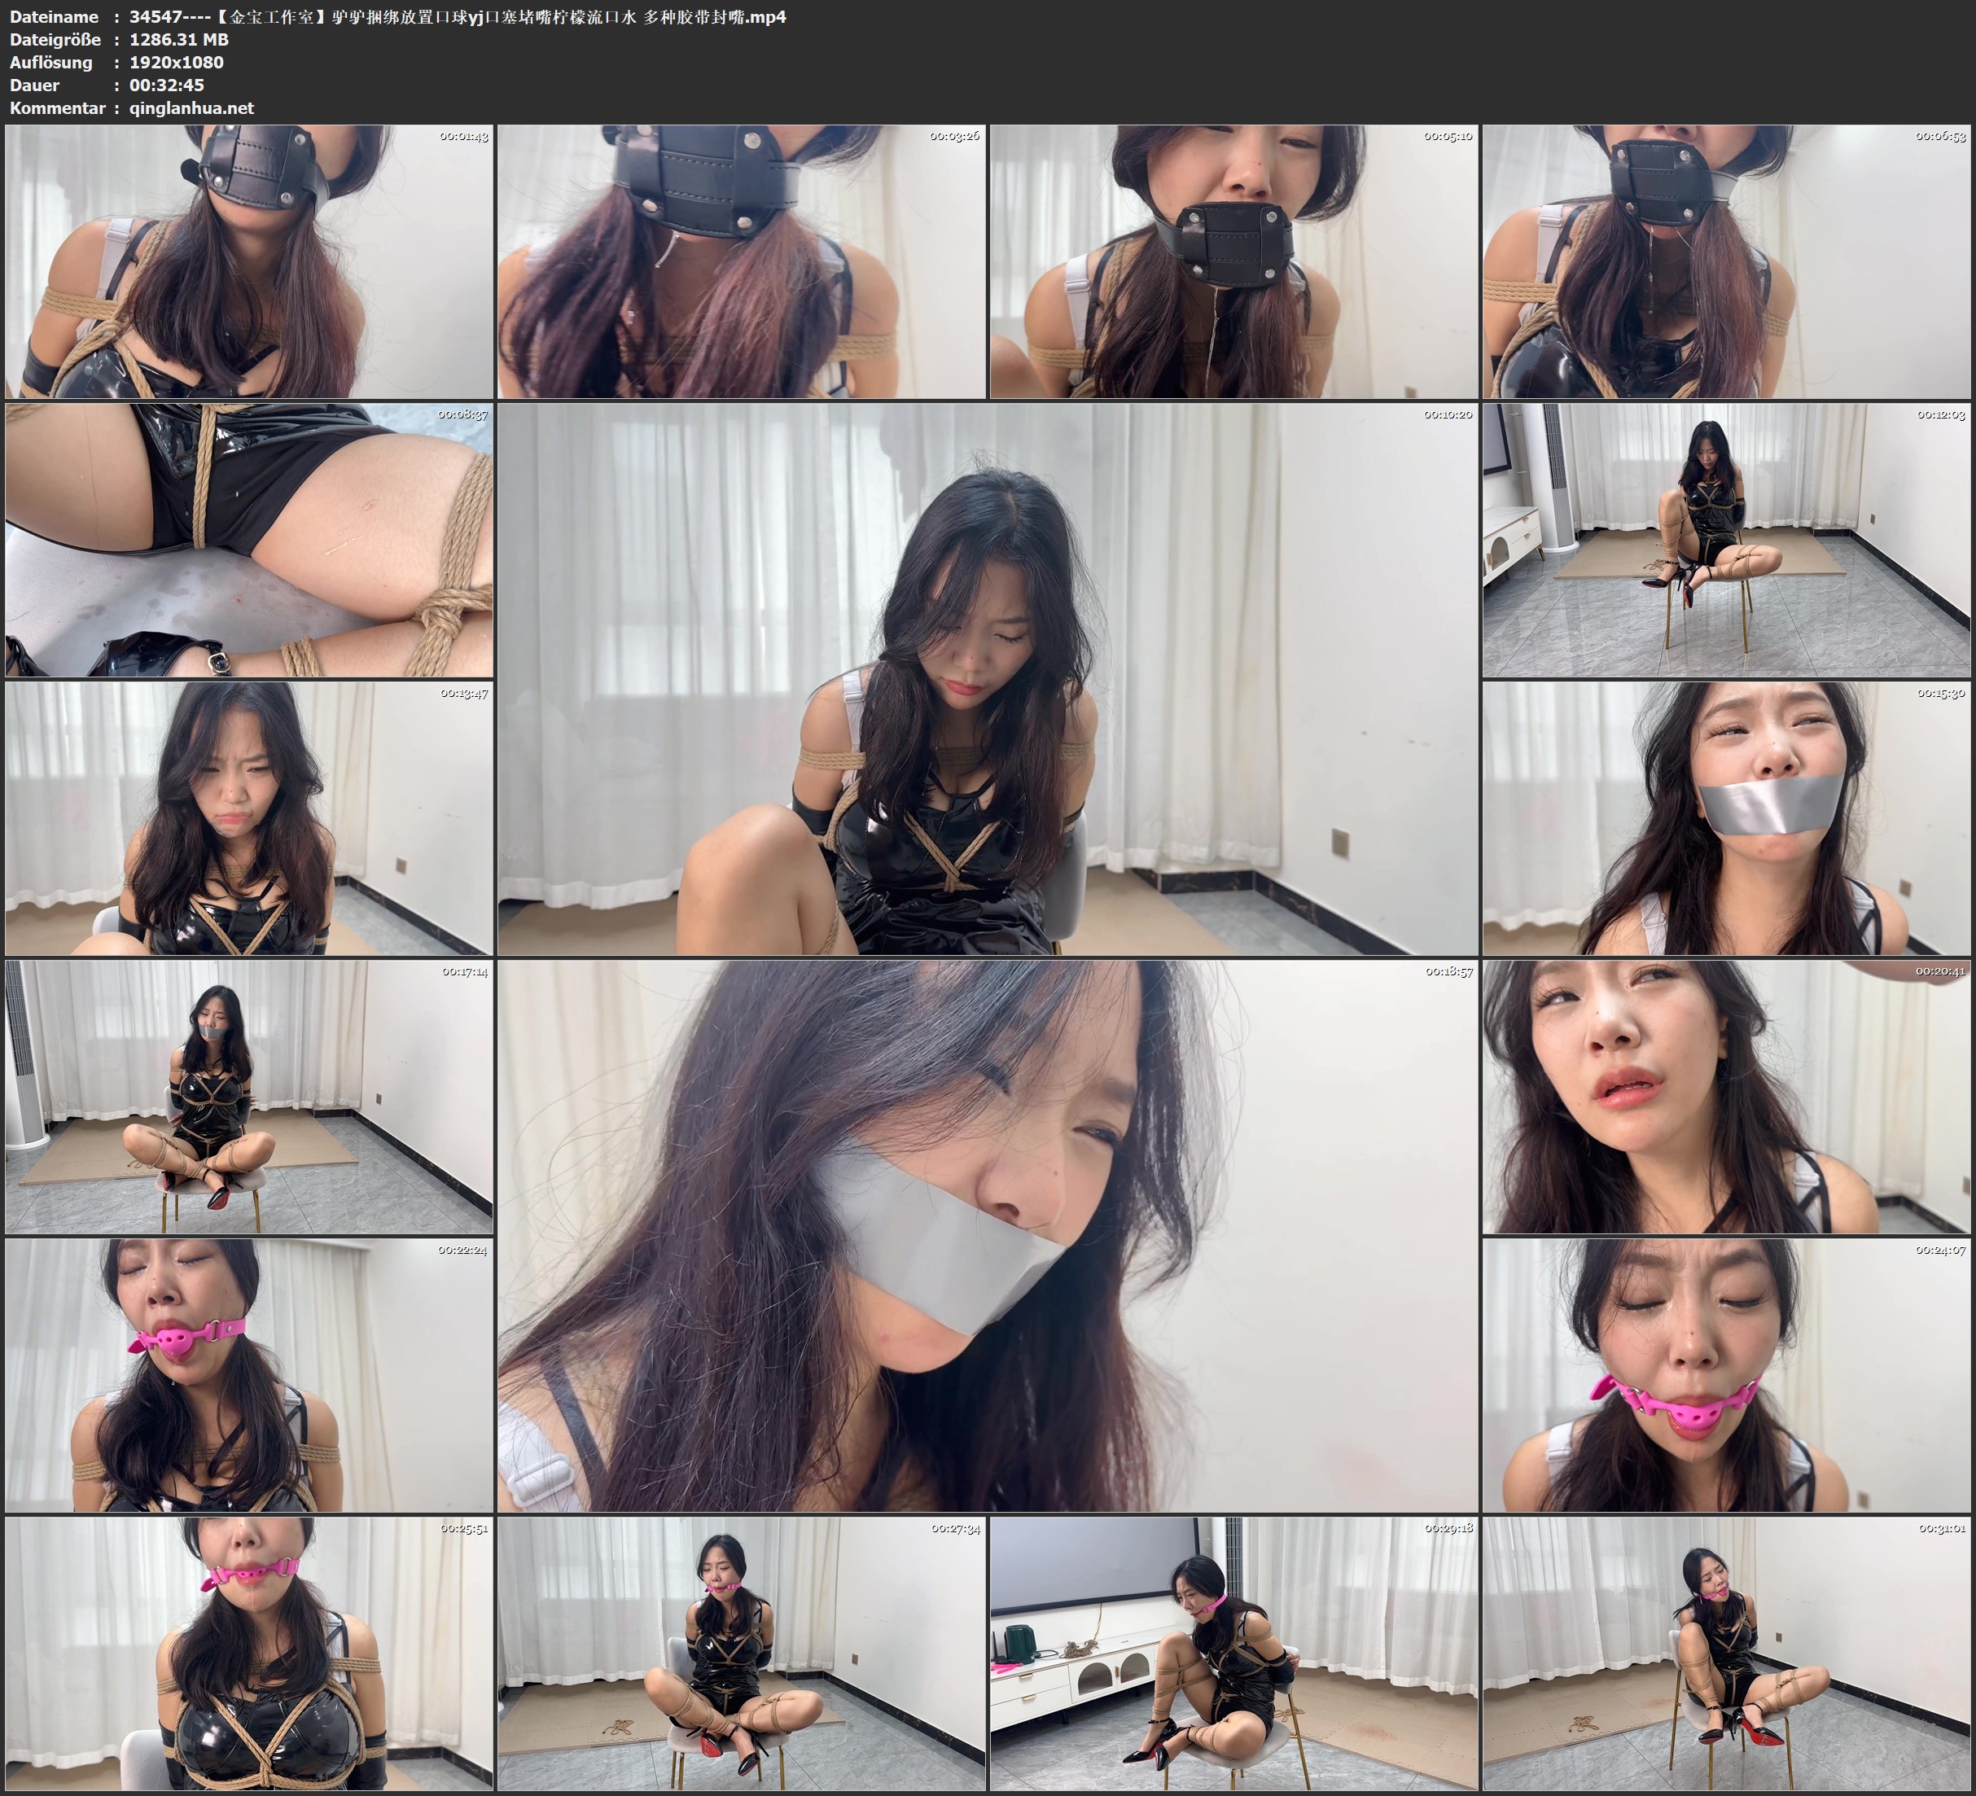This screenshot has height=1796, width=1976.
Task: Click the 1920x1080 resolution value
Action: click(x=177, y=62)
